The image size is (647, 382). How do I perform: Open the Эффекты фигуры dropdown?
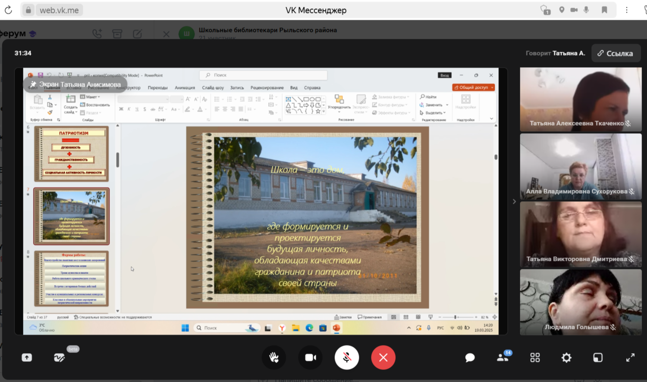point(391,112)
